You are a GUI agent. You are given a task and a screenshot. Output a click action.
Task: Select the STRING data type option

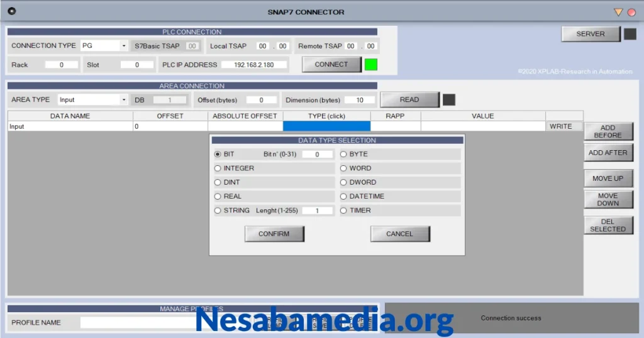click(218, 210)
